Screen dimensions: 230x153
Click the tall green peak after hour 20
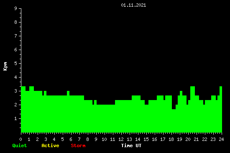point(193,109)
